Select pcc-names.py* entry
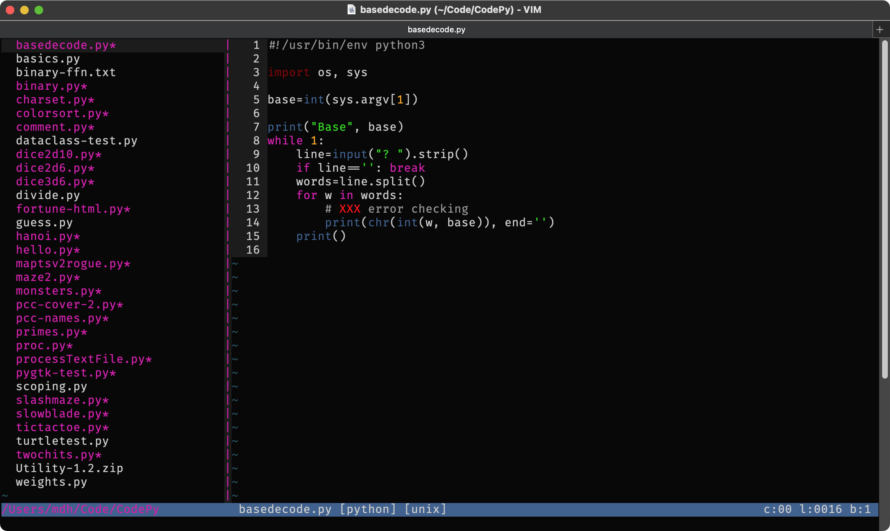The image size is (890, 531). coord(62,318)
